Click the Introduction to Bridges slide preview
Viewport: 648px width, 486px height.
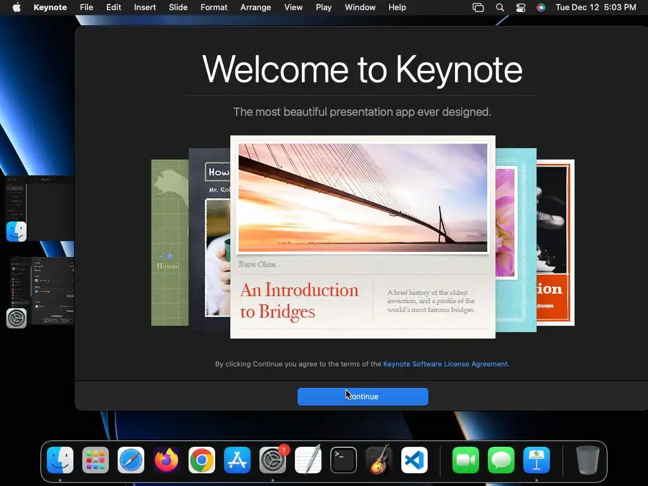click(x=363, y=237)
